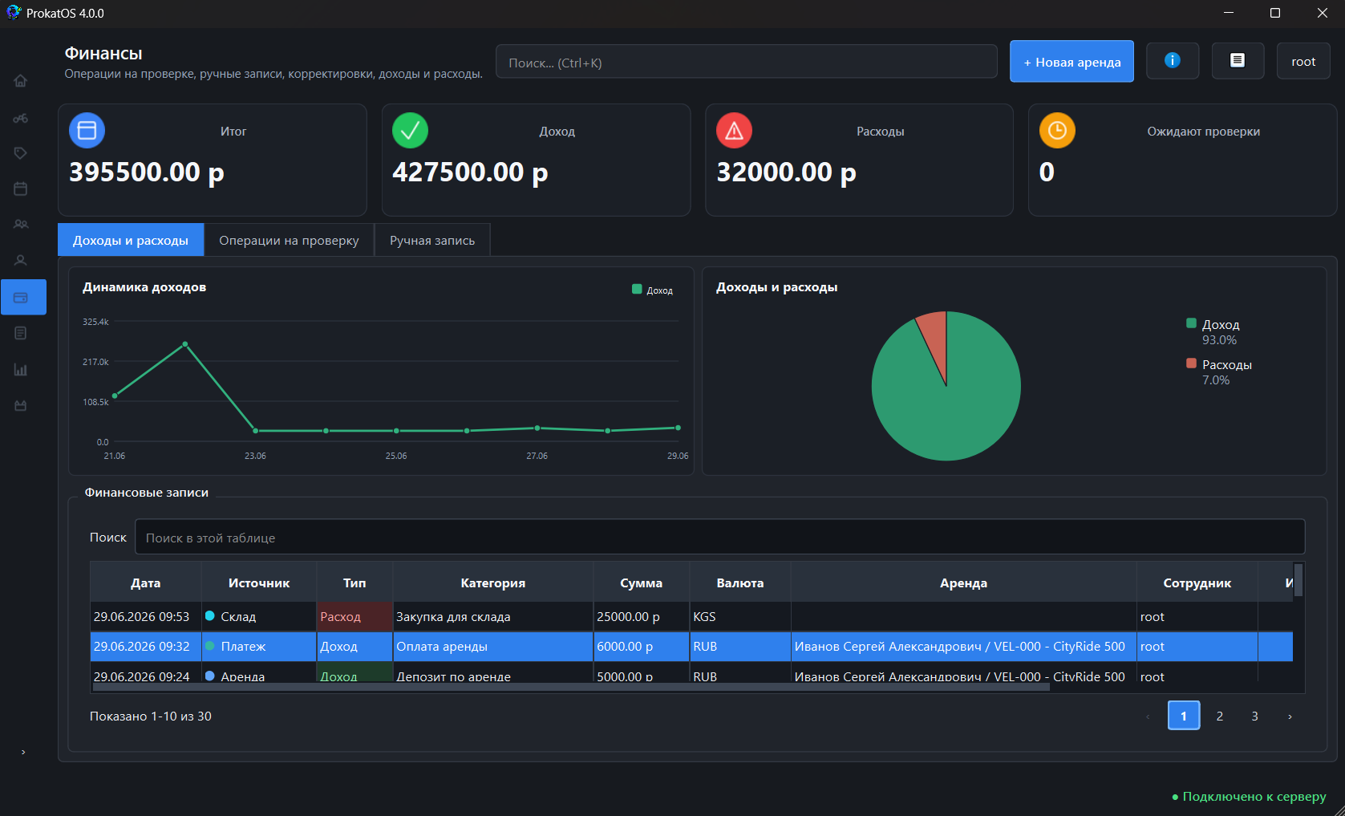Image resolution: width=1345 pixels, height=816 pixels.
Task: Switch to Операции на проверку tab
Action: click(x=289, y=240)
